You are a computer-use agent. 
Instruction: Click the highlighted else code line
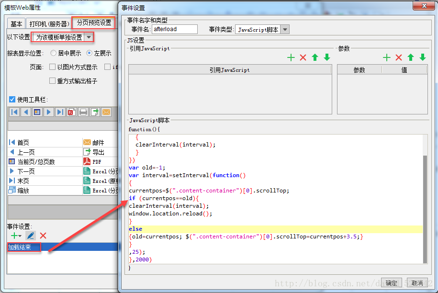[275, 229]
